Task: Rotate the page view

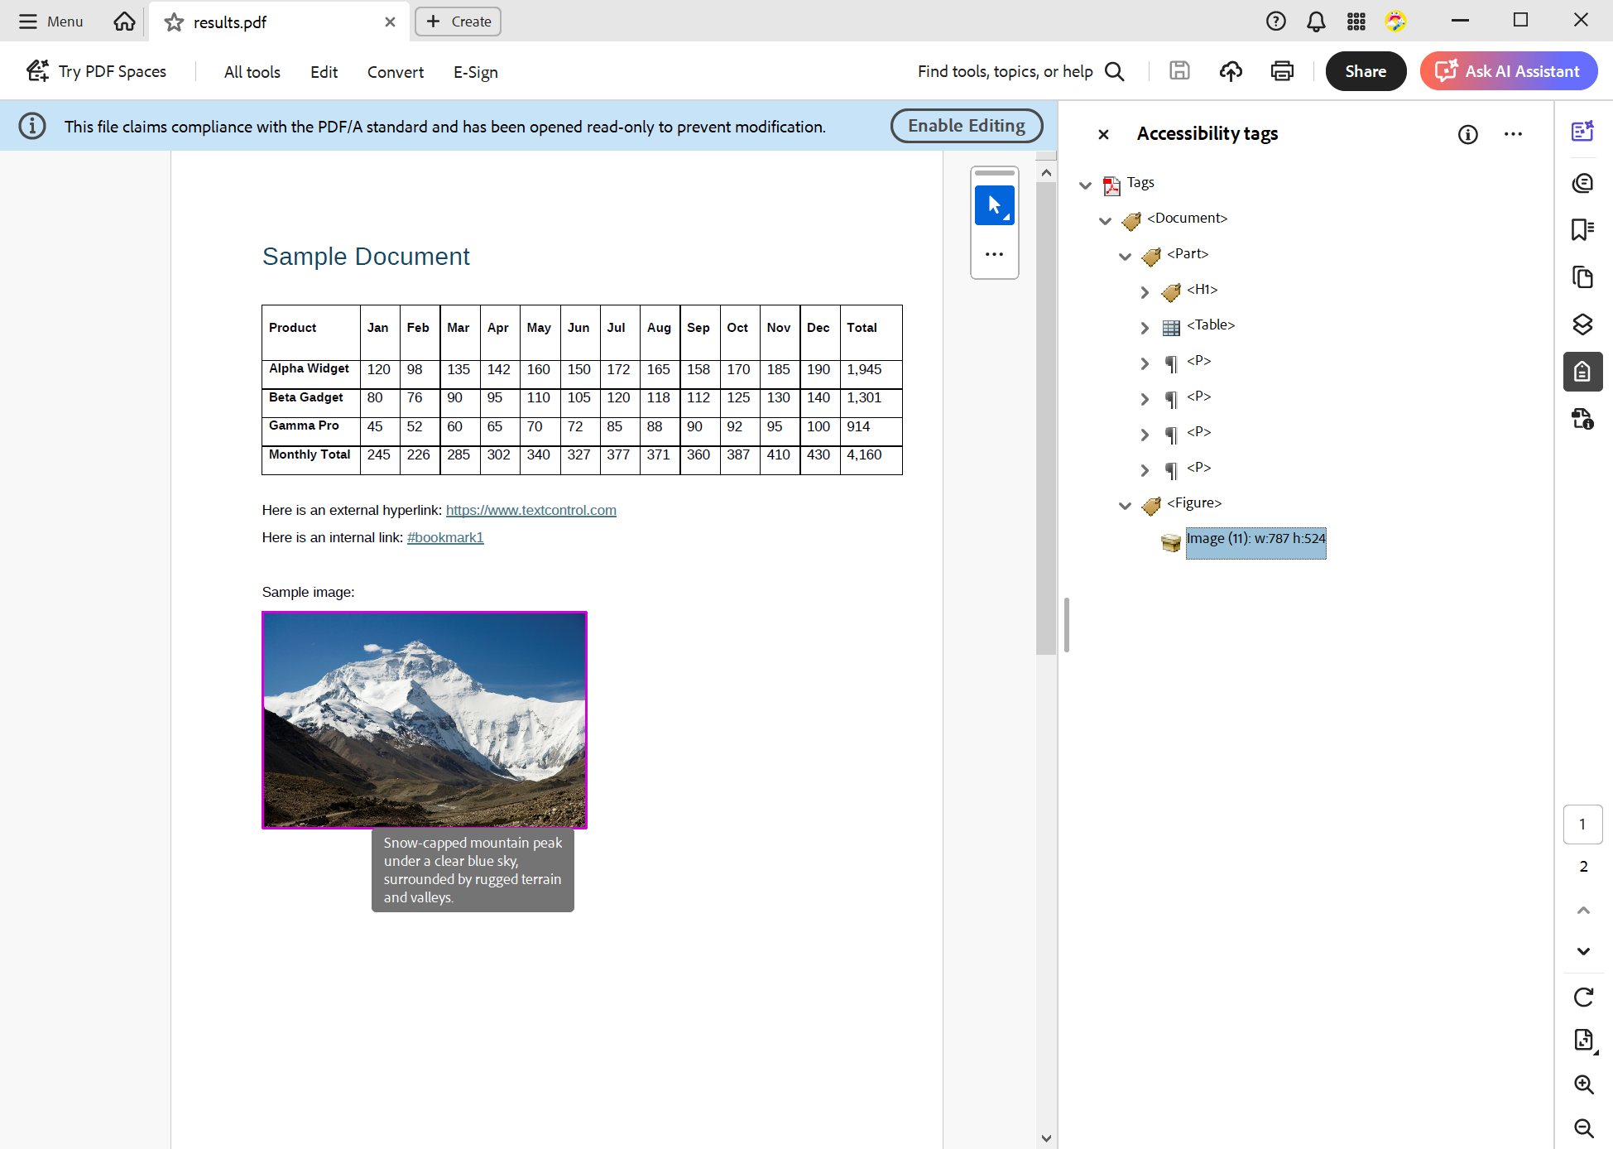Action: [x=1582, y=998]
